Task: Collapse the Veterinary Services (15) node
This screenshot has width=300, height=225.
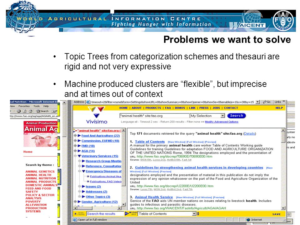Action: [x=75, y=156]
